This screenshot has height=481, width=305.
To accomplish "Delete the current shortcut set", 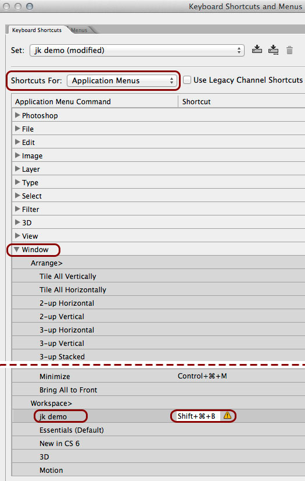I will coord(289,50).
